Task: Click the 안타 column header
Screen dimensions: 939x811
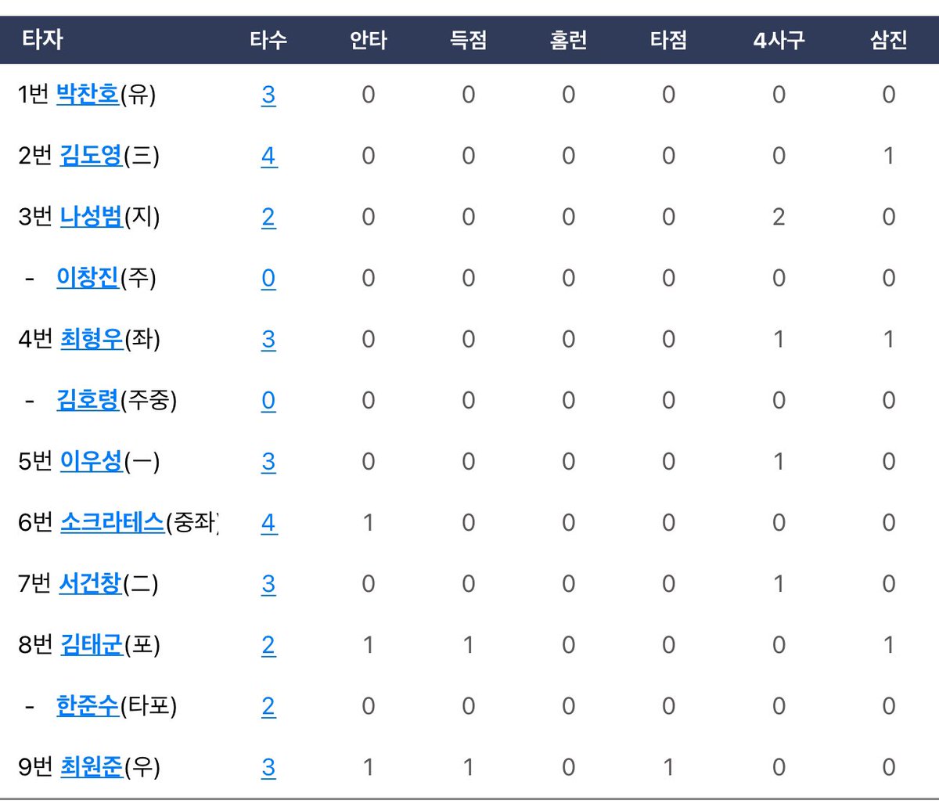Action: tap(369, 40)
